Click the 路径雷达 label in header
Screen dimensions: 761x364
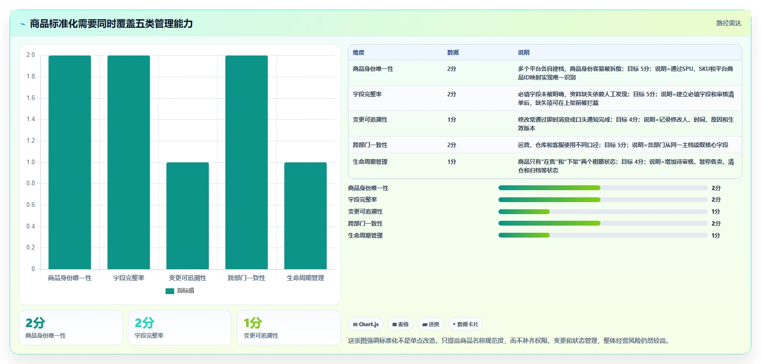[x=728, y=23]
